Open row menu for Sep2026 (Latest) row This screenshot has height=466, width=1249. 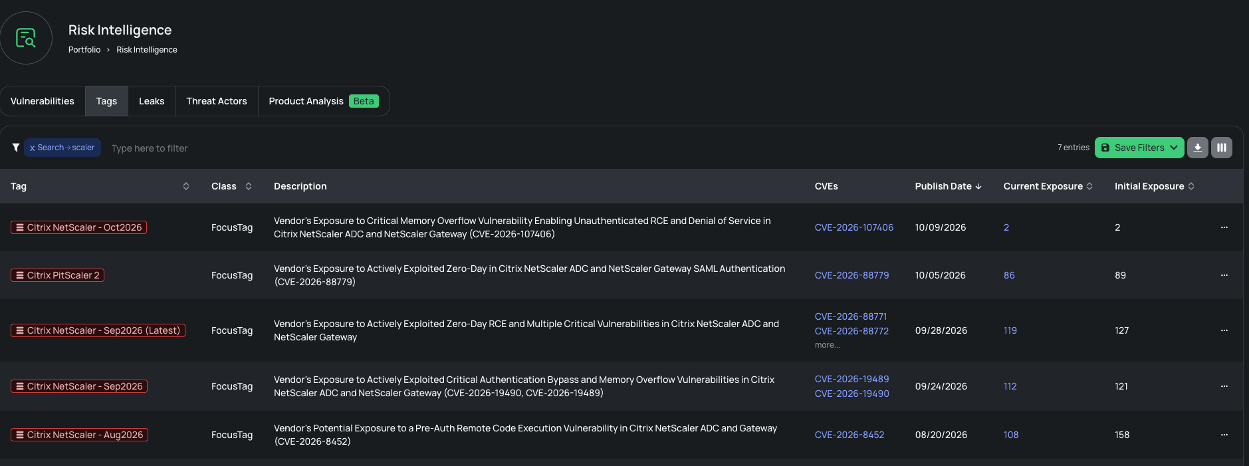click(1224, 330)
